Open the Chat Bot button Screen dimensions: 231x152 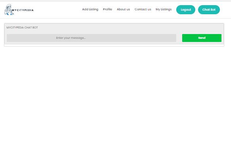point(209,9)
